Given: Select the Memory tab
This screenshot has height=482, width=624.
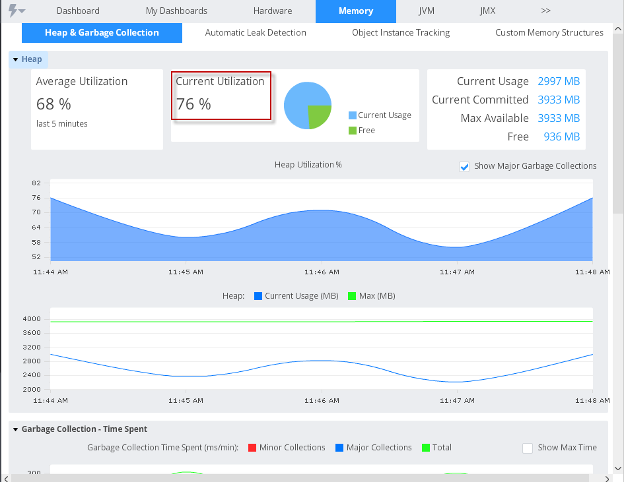Looking at the screenshot, I should (356, 11).
